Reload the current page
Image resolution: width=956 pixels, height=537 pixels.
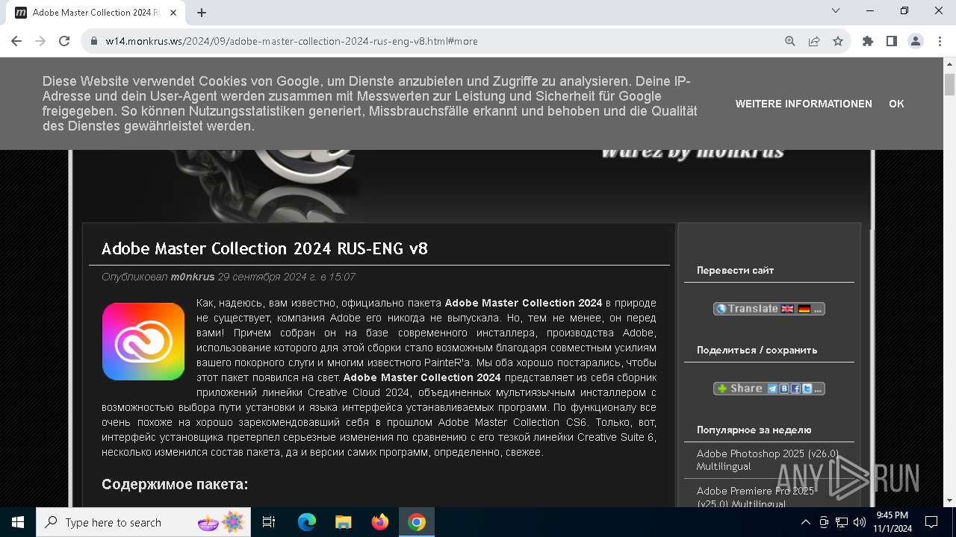point(64,41)
